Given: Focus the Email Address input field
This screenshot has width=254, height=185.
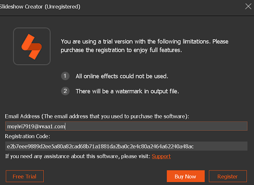Looking at the screenshot, I should coord(126,126).
